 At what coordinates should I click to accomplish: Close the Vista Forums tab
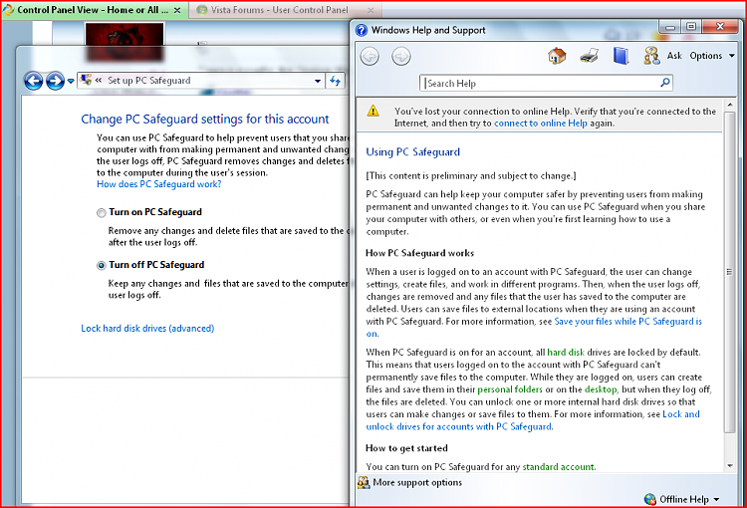[x=371, y=10]
